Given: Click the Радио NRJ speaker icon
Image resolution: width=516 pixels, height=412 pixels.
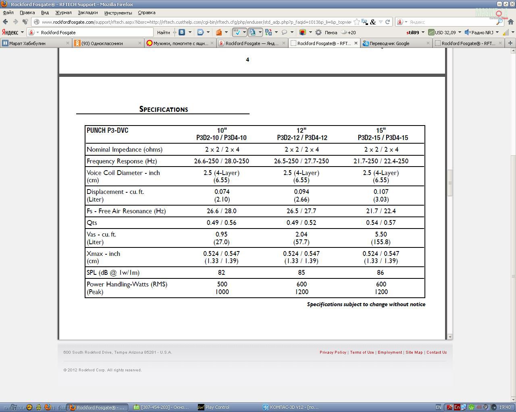Looking at the screenshot, I should pos(467,32).
